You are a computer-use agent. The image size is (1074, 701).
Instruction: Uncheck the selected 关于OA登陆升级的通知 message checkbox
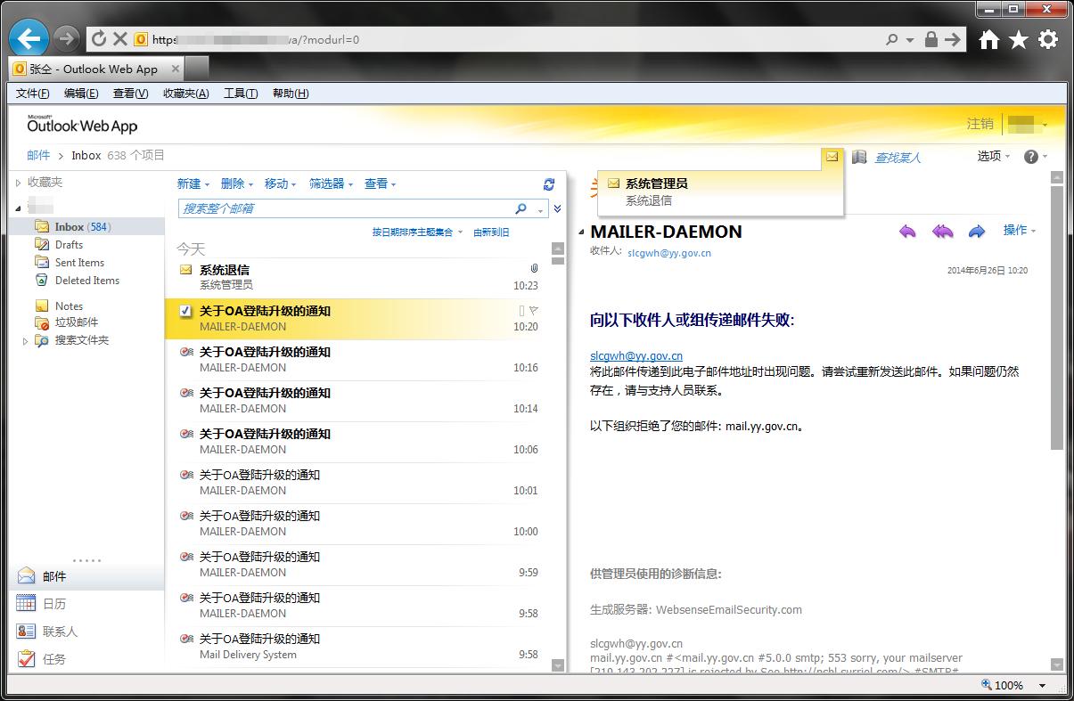[185, 311]
